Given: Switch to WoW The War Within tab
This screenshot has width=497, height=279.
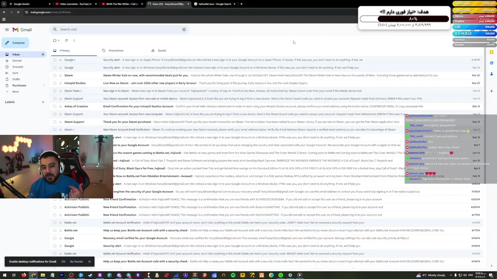Looking at the screenshot, I should coord(121,4).
